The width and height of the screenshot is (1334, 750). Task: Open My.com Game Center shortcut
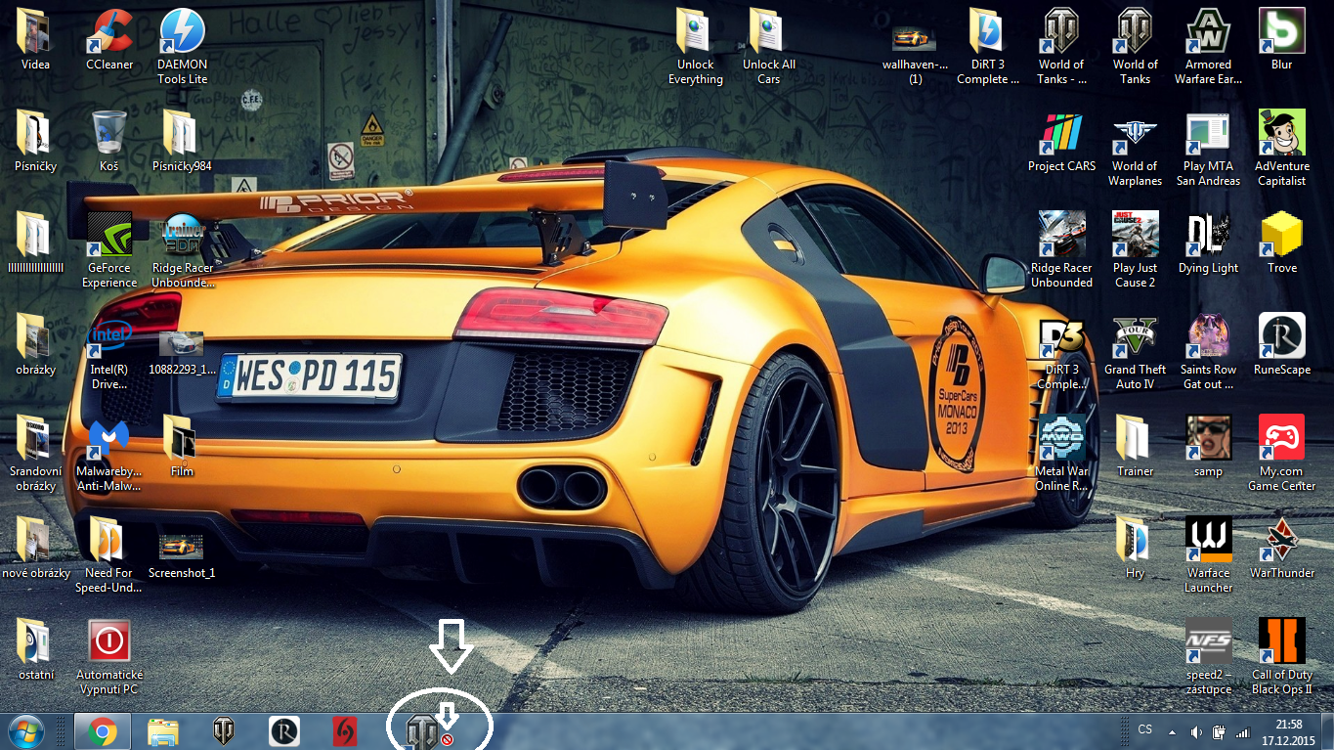click(1281, 439)
